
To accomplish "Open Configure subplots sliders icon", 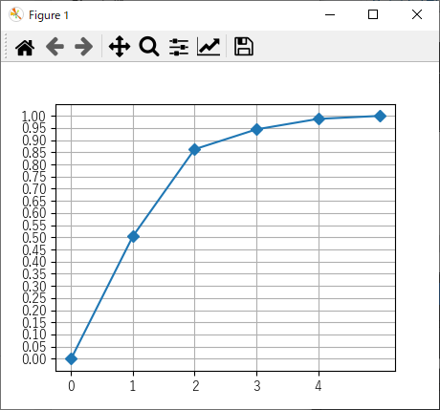I will (179, 47).
